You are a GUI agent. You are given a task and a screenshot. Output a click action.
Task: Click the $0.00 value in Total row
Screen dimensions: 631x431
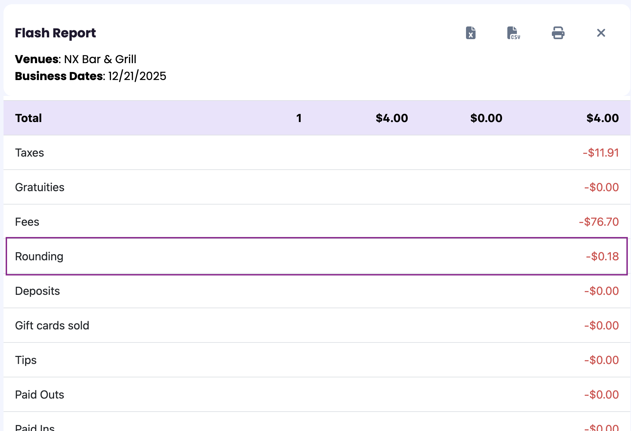(x=486, y=118)
